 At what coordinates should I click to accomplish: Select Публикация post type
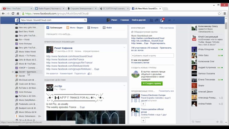54,28
